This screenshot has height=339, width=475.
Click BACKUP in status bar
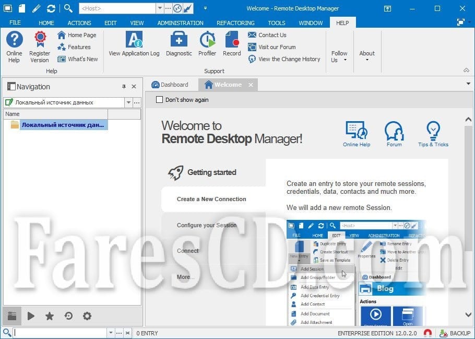tap(455, 333)
